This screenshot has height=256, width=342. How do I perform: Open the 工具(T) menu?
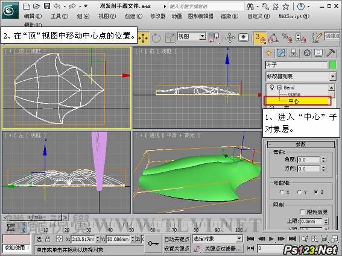tap(59, 16)
